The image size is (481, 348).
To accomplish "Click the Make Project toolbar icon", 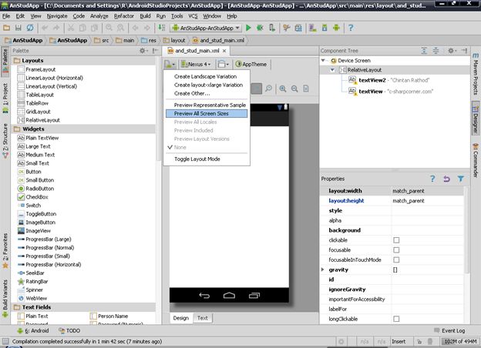I will 162,28.
